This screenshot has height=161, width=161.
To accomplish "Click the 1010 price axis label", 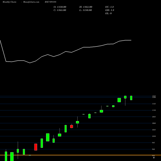I will coord(154,136).
